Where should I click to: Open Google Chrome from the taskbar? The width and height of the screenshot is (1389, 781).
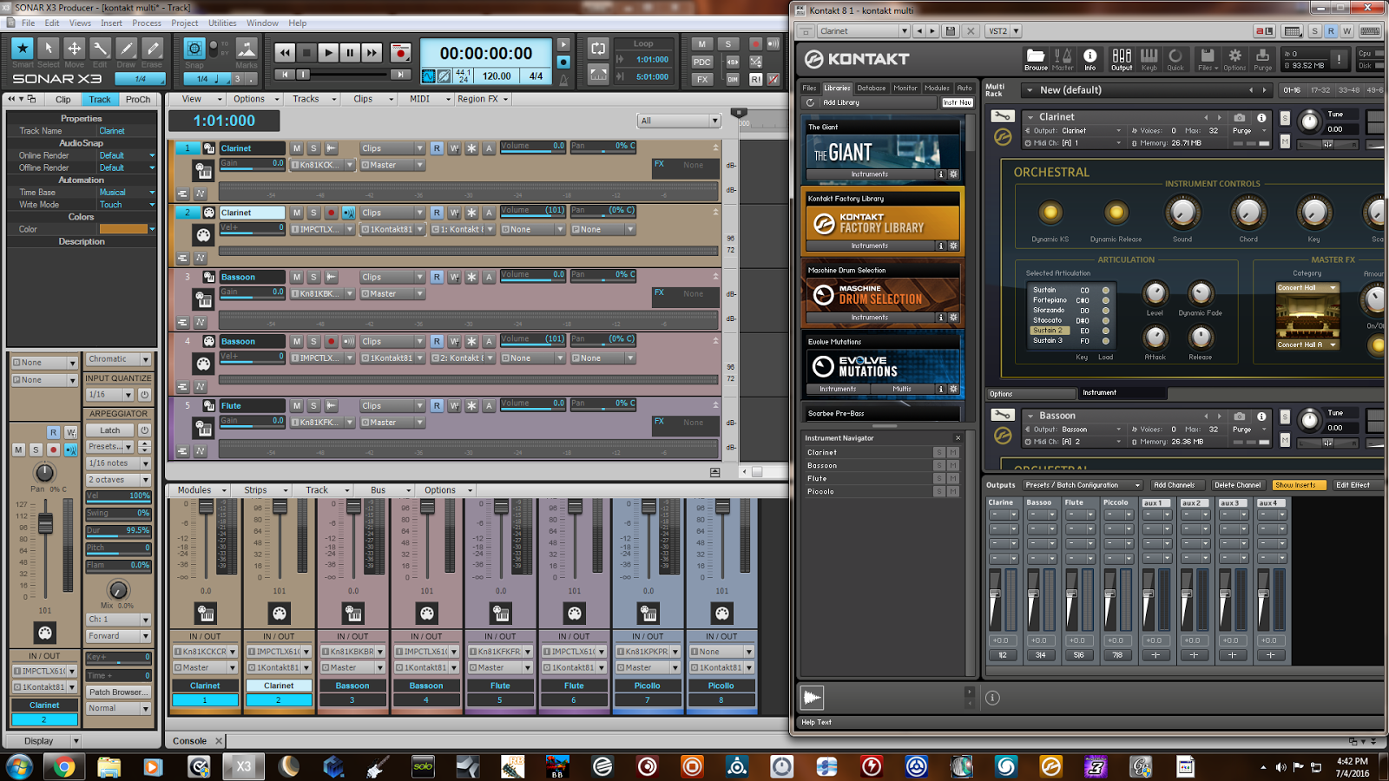point(63,766)
